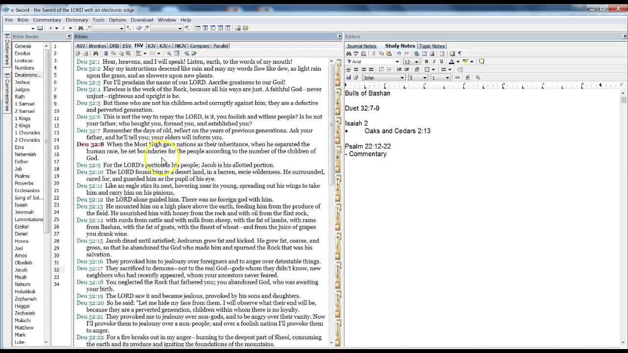Center text alignment in editor
The width and height of the screenshot is (628, 353).
coord(356,69)
